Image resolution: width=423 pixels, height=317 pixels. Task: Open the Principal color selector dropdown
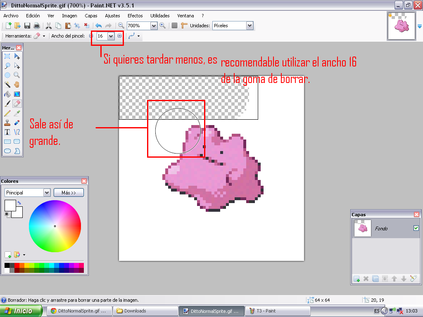click(47, 193)
